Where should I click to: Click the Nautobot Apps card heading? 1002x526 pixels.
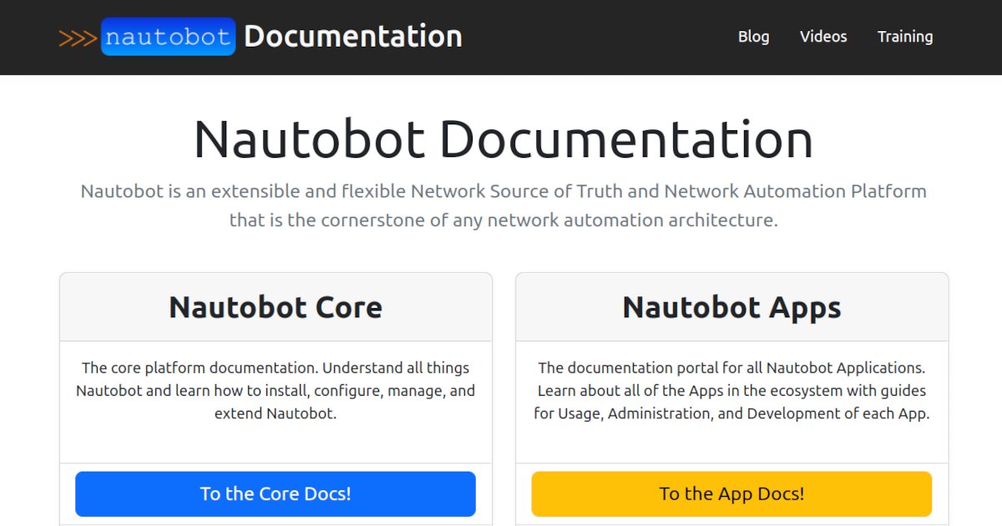point(731,307)
